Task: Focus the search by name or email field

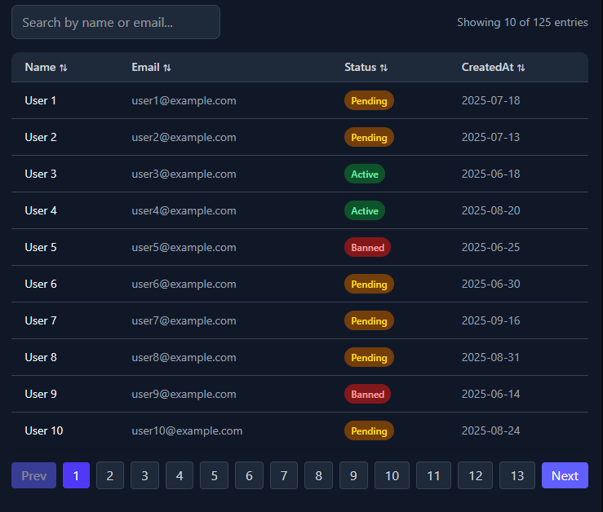Action: (116, 22)
